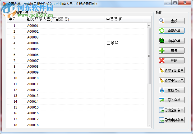Image resolution: width=193 pixels, height=134 pixels.
Task: Export winners with 导出中奖名单
Action: [x=172, y=120]
